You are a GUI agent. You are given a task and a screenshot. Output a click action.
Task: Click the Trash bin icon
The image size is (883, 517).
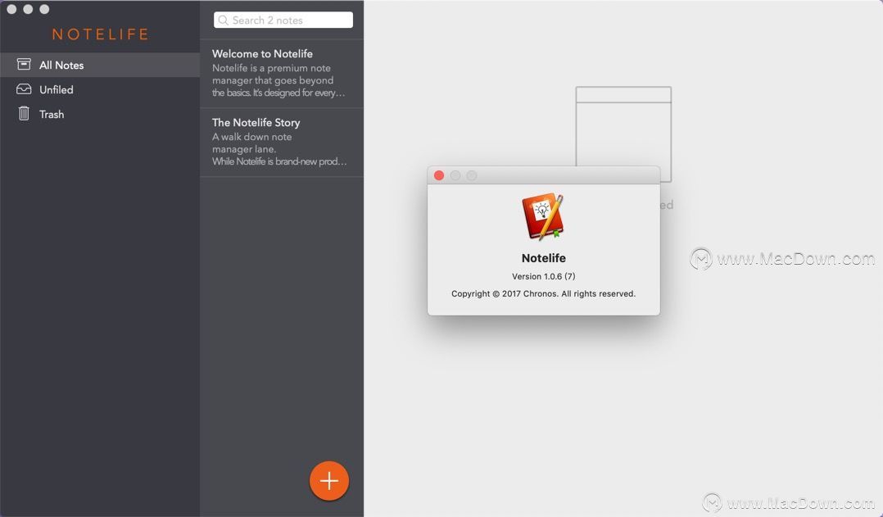(24, 114)
